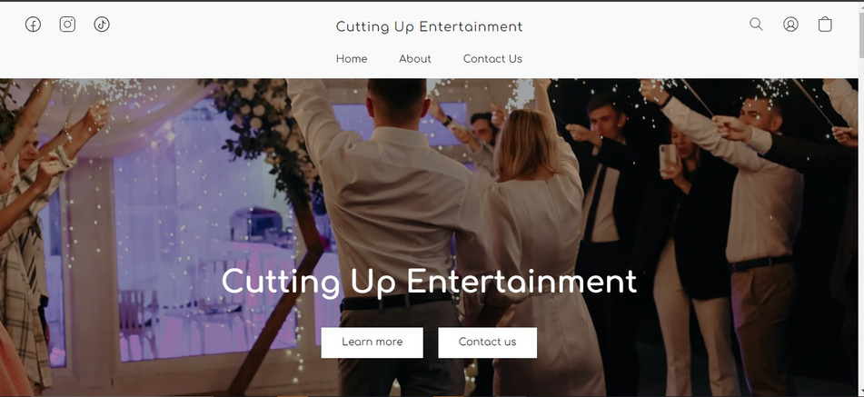Image resolution: width=864 pixels, height=397 pixels.
Task: Open Contact Us in the navigation bar
Action: pos(492,59)
